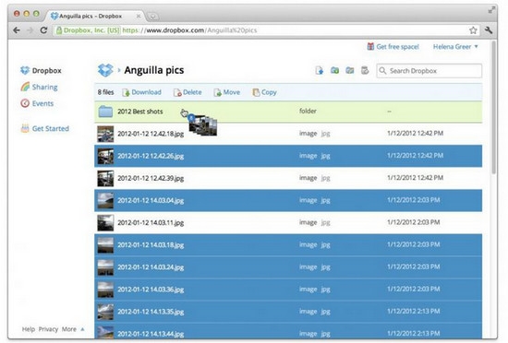Image resolution: width=508 pixels, height=343 pixels.
Task: Click the Dropbox logo in breadcrumb
Action: [105, 70]
